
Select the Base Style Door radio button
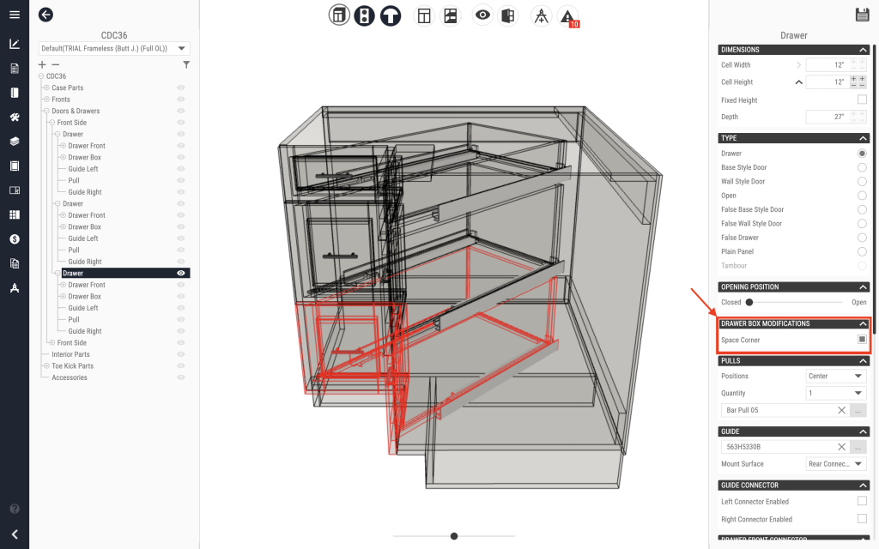[862, 167]
